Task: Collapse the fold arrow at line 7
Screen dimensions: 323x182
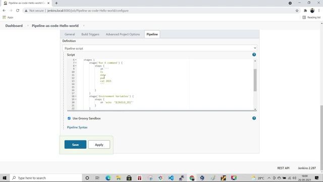Action: tap(76, 63)
